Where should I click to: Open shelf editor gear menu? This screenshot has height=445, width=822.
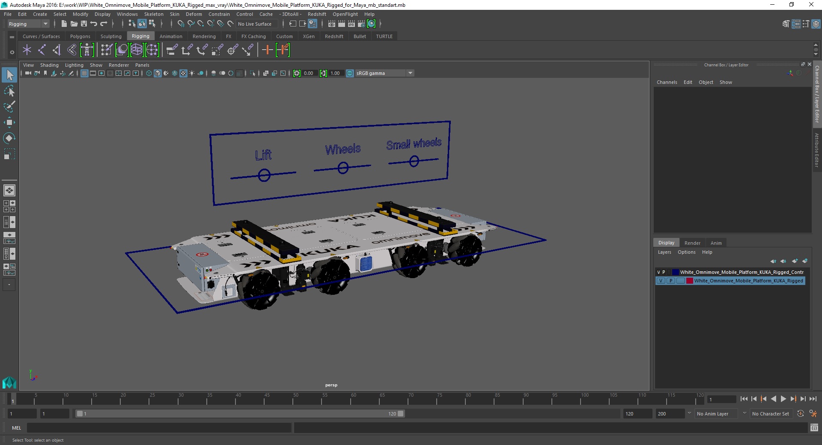(x=12, y=52)
